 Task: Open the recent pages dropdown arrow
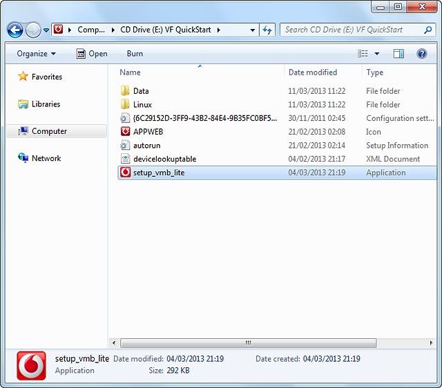tap(46, 30)
